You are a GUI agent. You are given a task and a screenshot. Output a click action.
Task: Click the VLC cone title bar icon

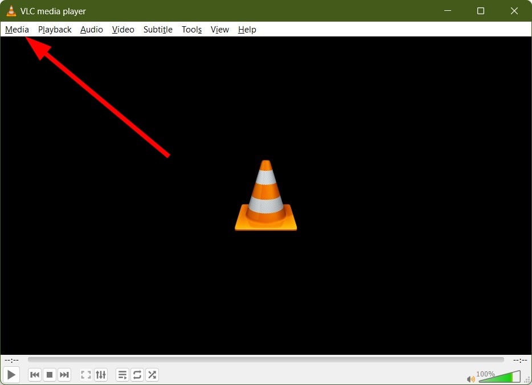[11, 11]
